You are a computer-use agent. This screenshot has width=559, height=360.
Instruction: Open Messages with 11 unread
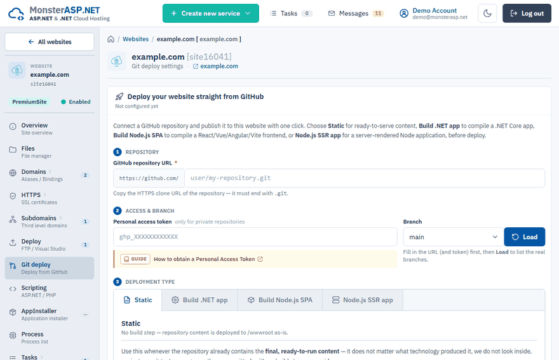(356, 13)
